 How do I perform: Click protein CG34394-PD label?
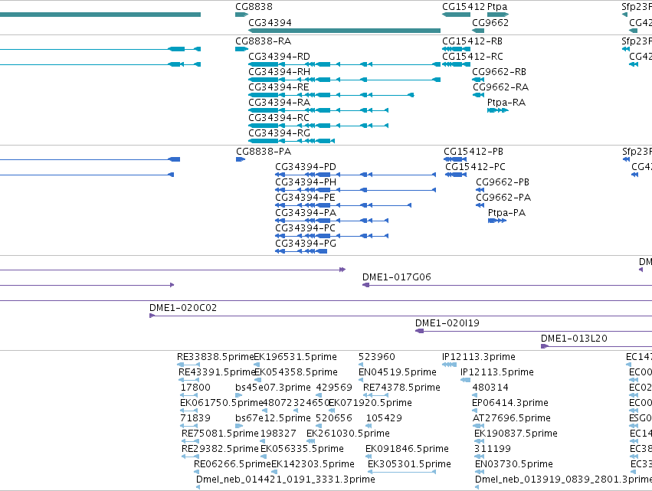coord(306,167)
